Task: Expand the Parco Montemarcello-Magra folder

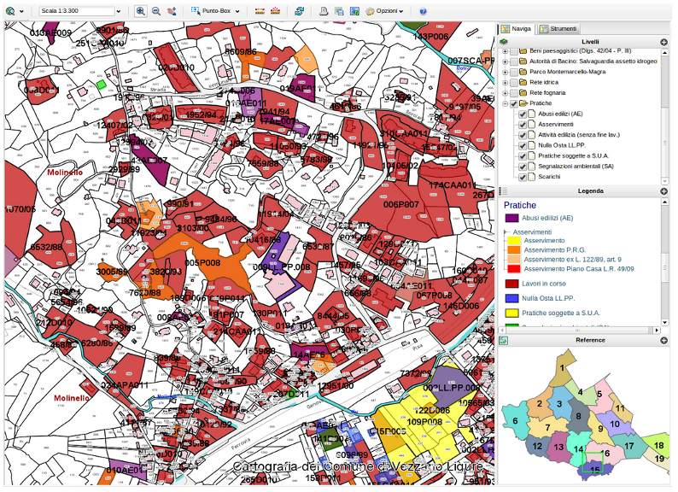Action: [505, 72]
